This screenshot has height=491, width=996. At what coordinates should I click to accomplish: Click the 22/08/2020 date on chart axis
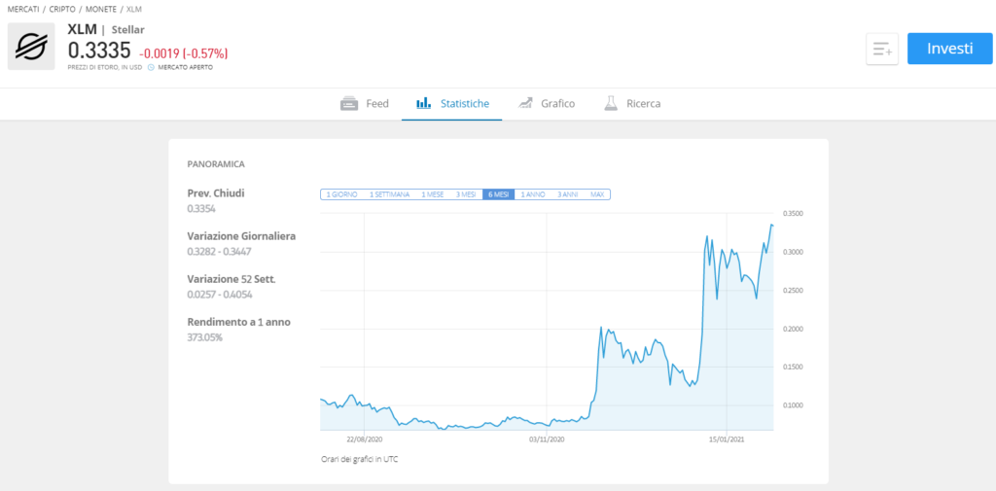[x=365, y=438]
